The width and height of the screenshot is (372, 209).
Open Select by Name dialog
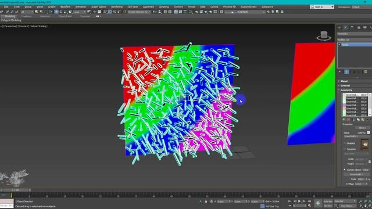[41, 12]
